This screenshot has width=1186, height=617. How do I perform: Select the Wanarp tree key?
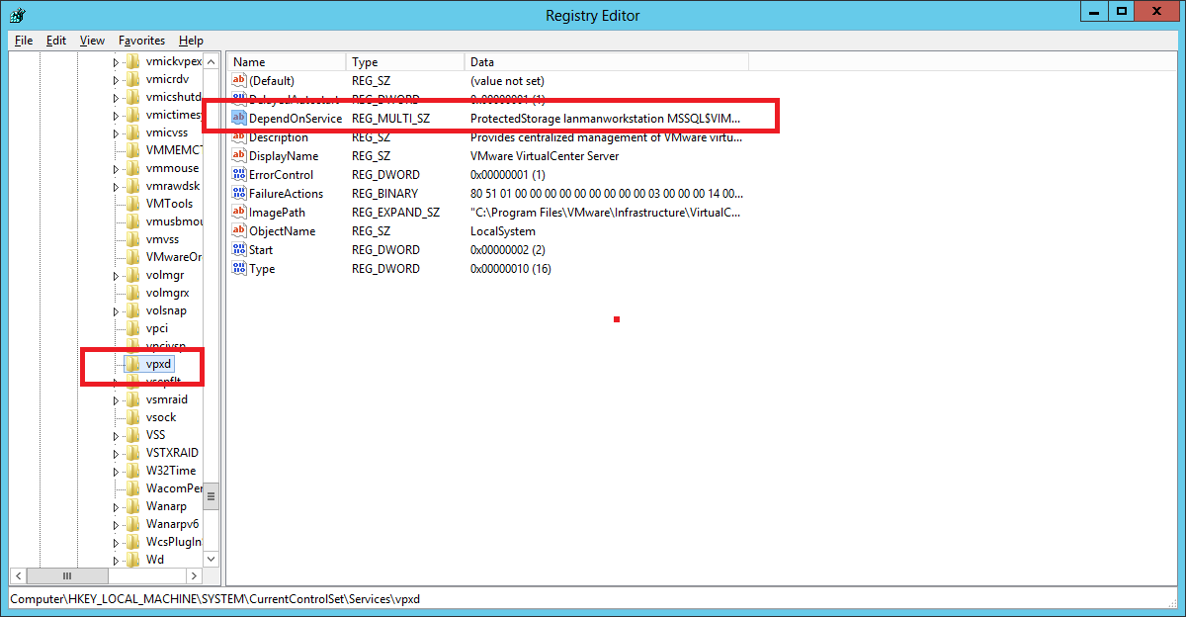pyautogui.click(x=166, y=506)
